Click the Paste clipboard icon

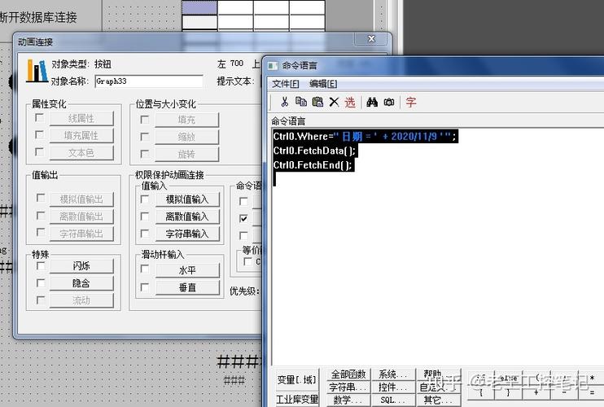(317, 102)
